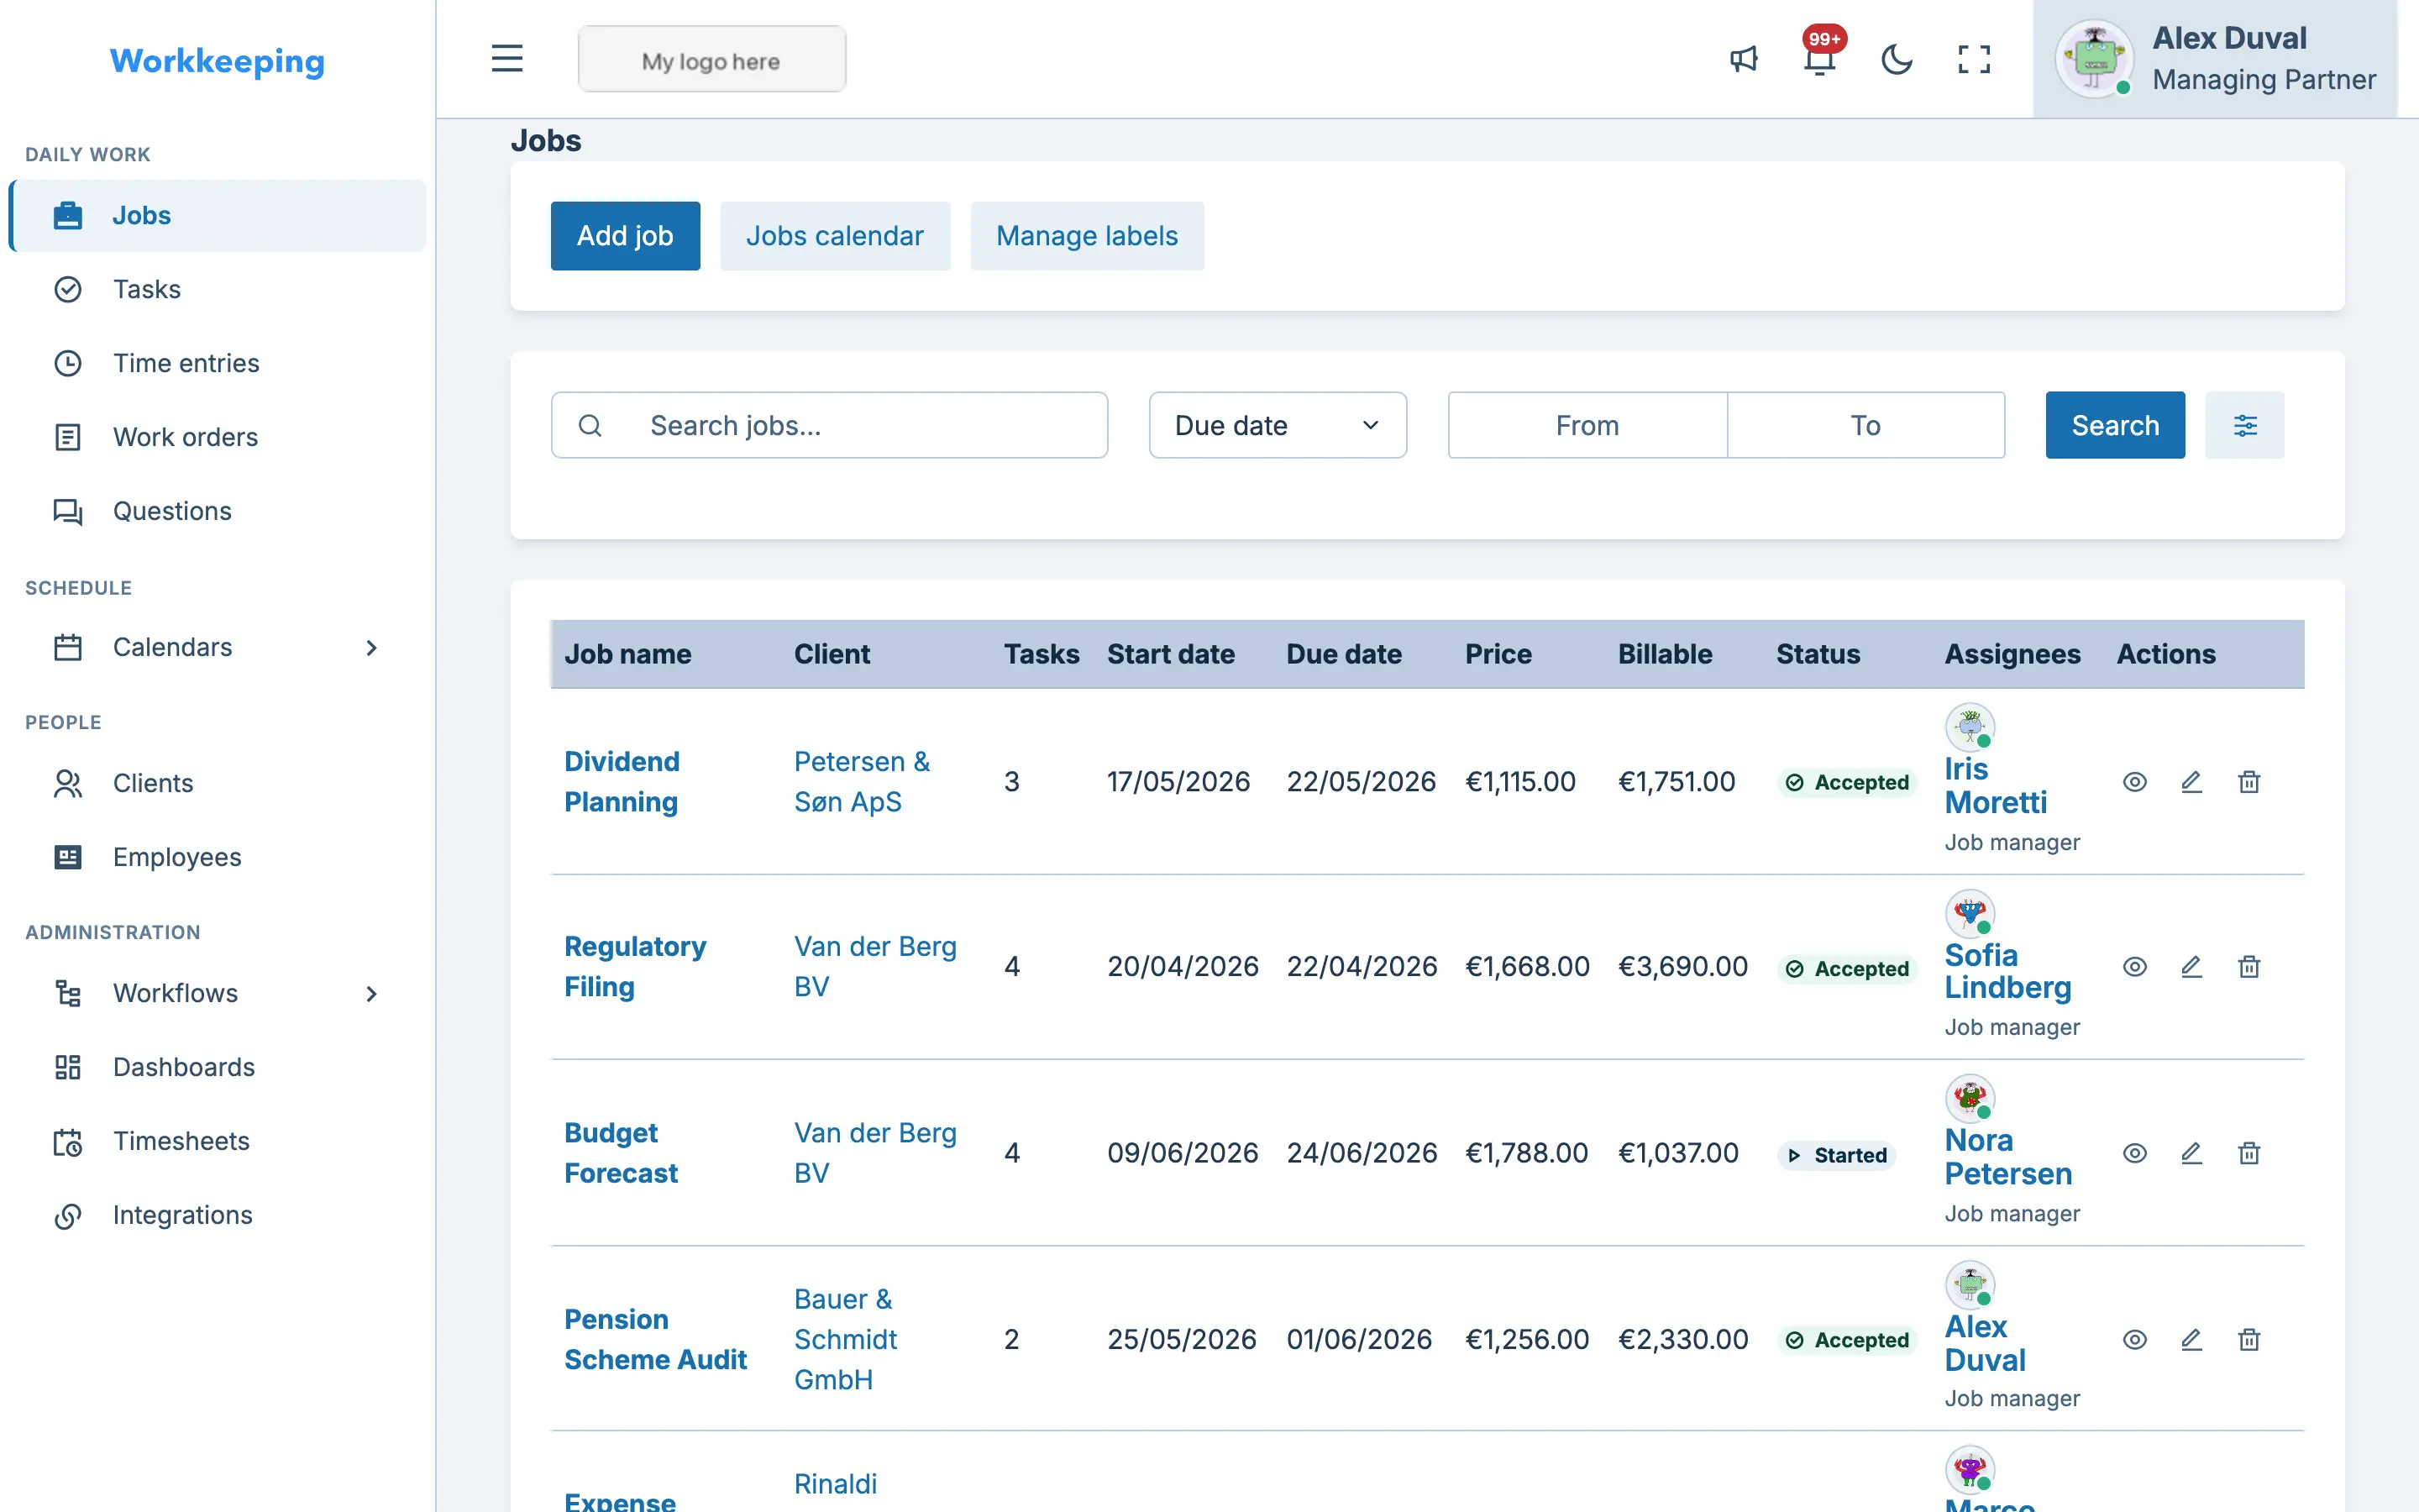Click the Add job button
The width and height of the screenshot is (2419, 1512).
625,236
